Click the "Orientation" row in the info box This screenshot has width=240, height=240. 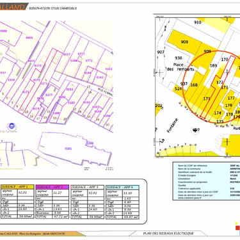point(209,179)
